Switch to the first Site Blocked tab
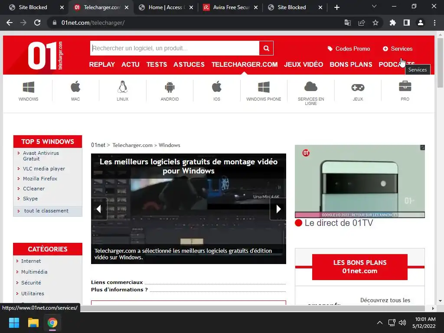 point(33,7)
